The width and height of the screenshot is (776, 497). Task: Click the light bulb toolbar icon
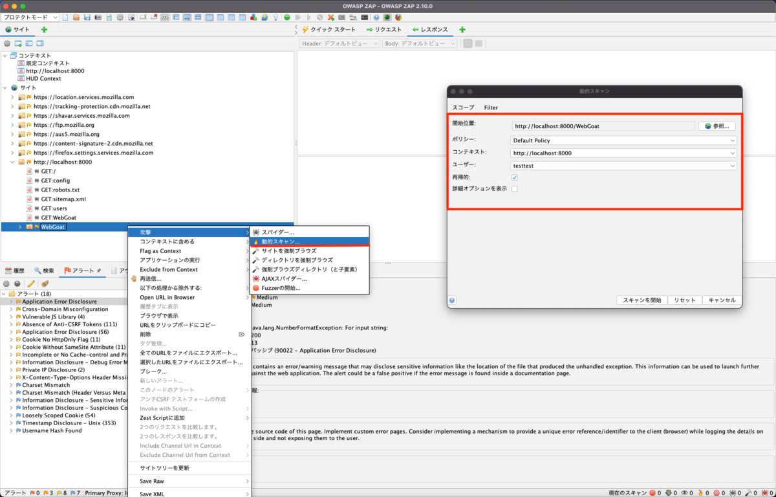[275, 17]
